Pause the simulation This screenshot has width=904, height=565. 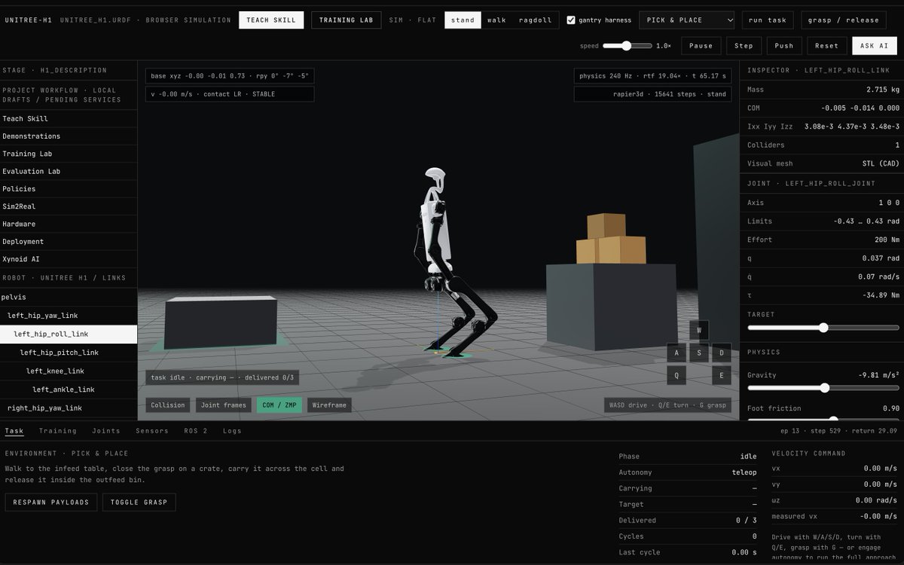click(x=701, y=46)
